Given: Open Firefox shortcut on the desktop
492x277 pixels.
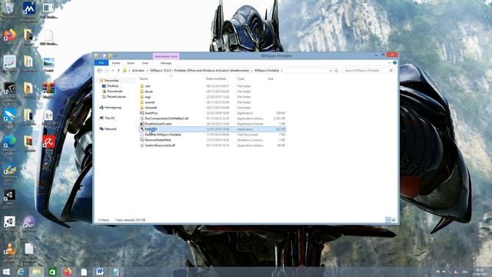Looking at the screenshot, I should [x=9, y=37].
